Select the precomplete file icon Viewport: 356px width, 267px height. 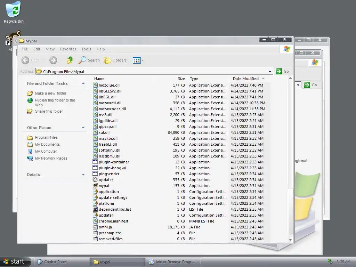[96, 233]
